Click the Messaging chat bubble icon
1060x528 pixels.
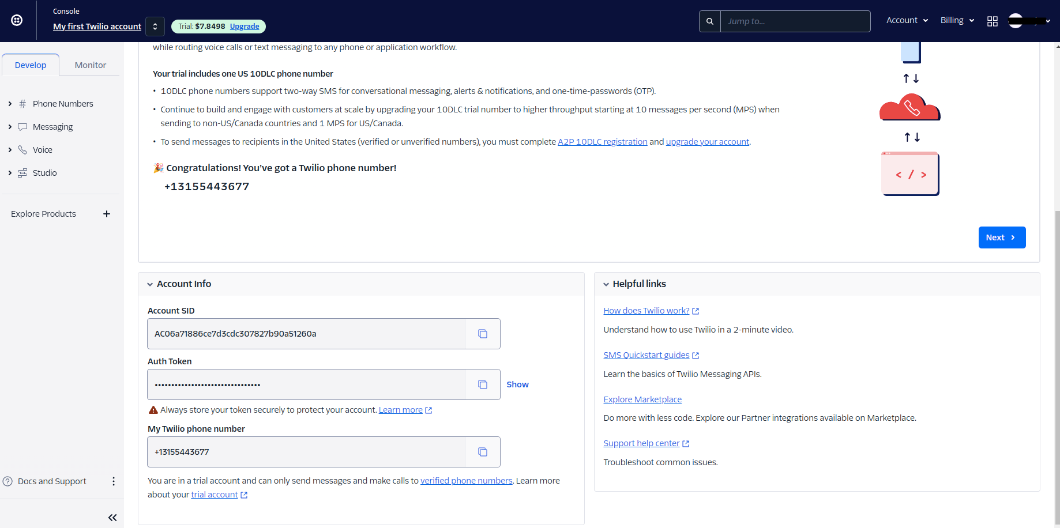point(22,127)
